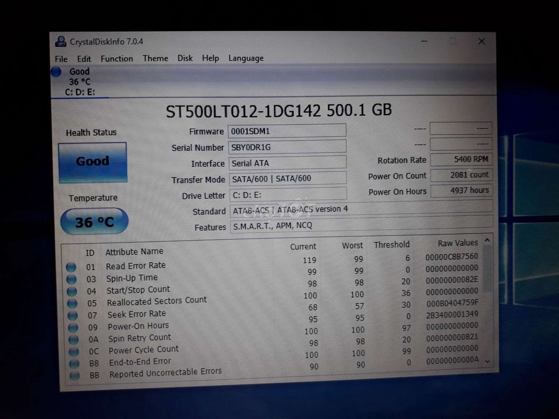
Task: Click down arrow of attribute list scrollbar
Action: pos(487,361)
